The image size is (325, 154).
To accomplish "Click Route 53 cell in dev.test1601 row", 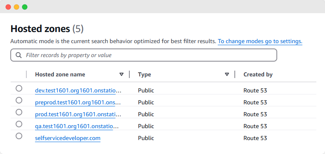I will 255,90.
